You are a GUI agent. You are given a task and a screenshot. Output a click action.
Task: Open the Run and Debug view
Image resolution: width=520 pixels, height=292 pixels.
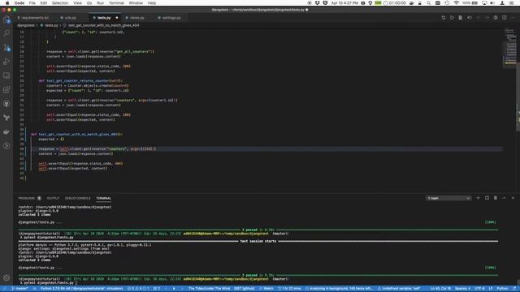pos(6,62)
